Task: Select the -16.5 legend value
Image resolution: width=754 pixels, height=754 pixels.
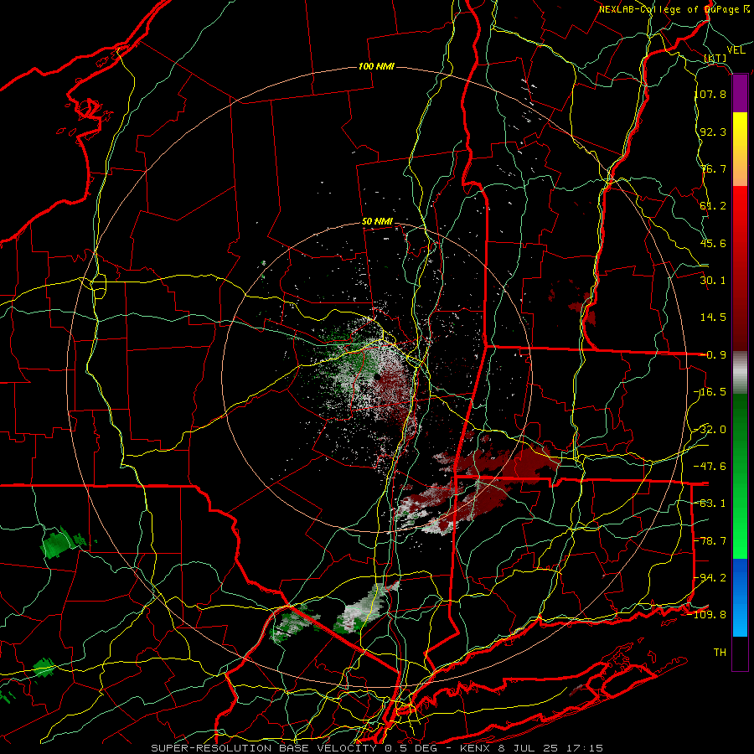Action: tap(710, 392)
